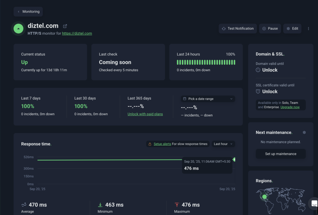Open the https://diztel.com monitor URL link
This screenshot has height=215, width=318.
(77, 33)
